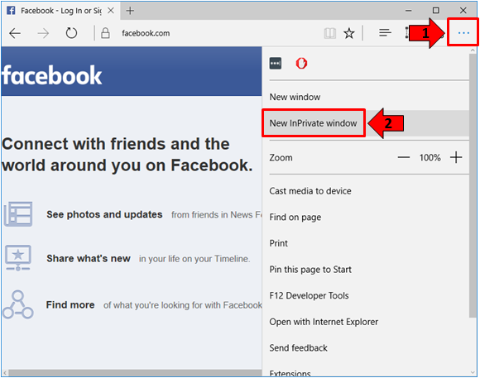Click the scroll left arrow at bottom

click(5, 373)
